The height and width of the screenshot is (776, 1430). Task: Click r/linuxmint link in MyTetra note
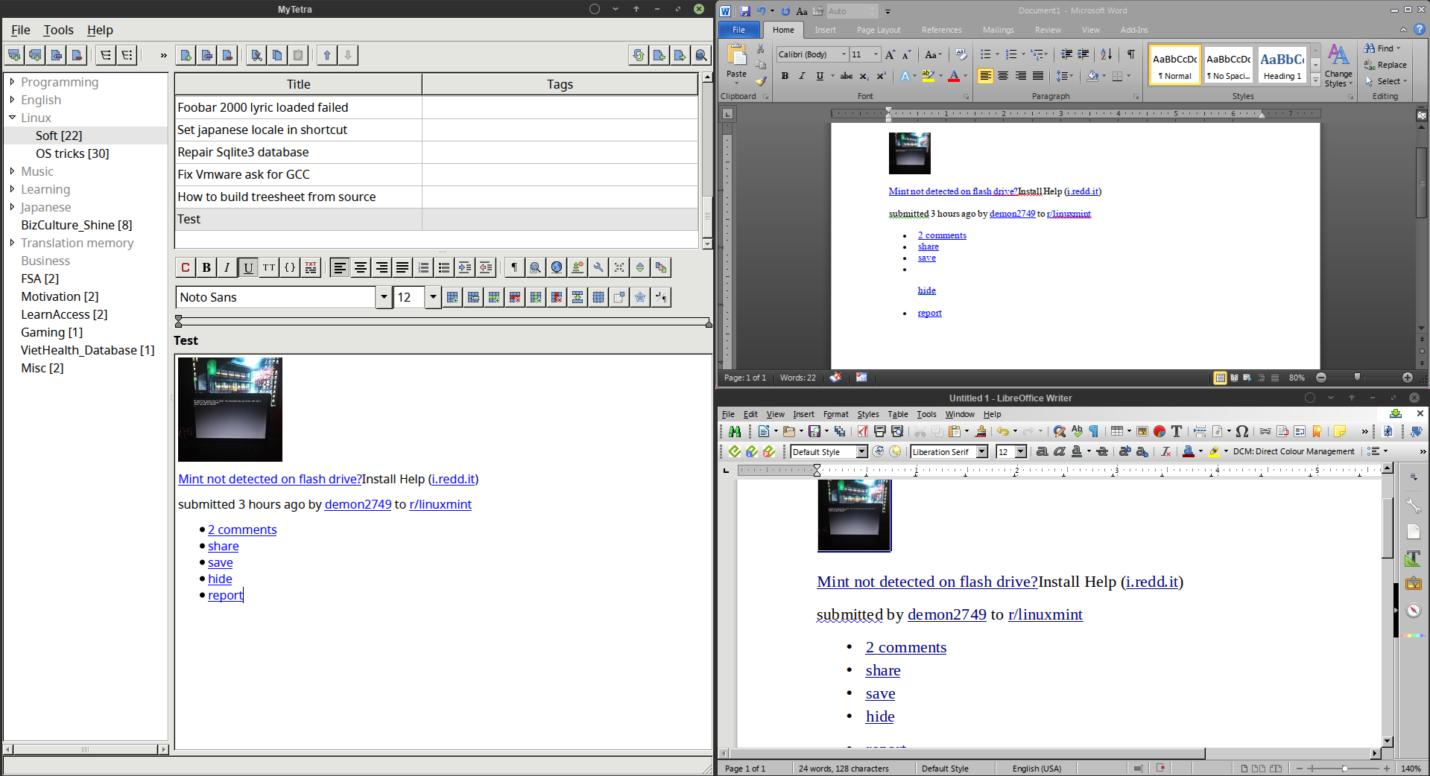[440, 504]
